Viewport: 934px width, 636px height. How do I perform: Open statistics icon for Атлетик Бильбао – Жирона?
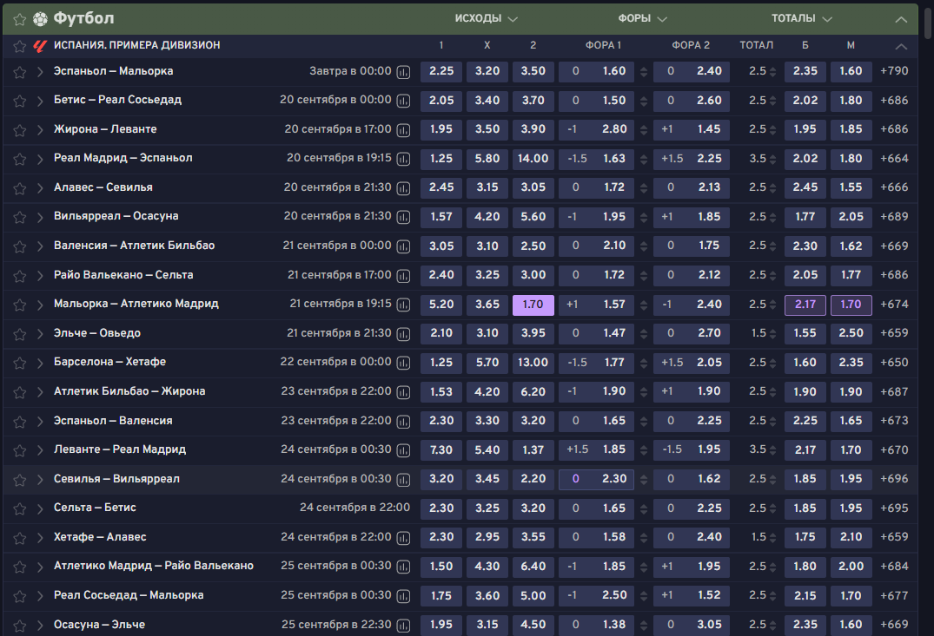(403, 392)
